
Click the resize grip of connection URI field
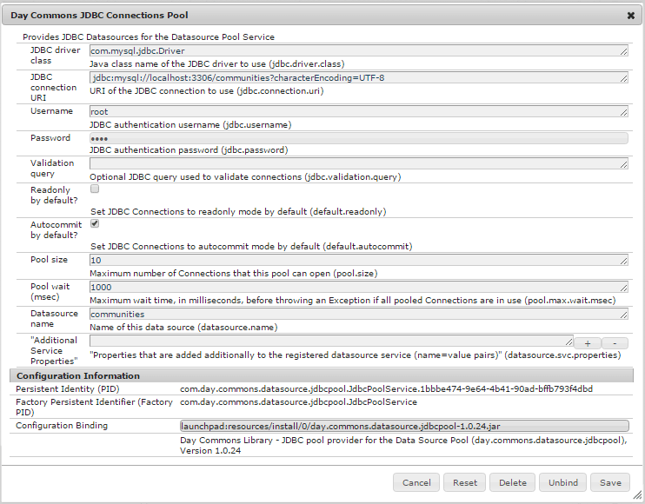point(623,79)
